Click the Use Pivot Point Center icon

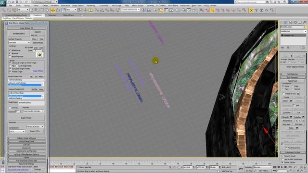pyautogui.click(x=80, y=10)
